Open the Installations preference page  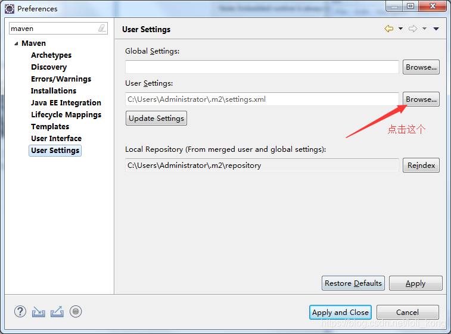coord(54,91)
